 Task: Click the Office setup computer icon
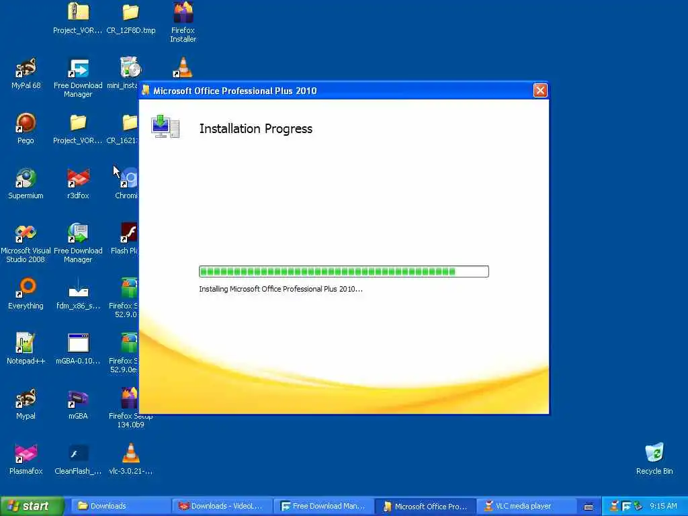165,126
